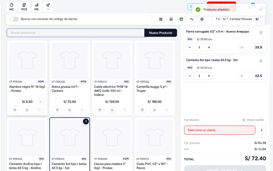The width and height of the screenshot is (273, 171).
Task: Click price tag icon for Alambre negro
Action: point(40,110)
